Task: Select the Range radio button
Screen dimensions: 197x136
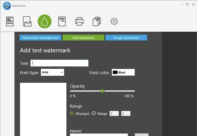Action: click(94, 113)
